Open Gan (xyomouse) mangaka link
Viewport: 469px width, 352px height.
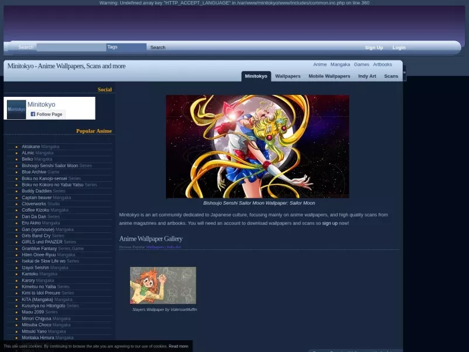point(38,229)
